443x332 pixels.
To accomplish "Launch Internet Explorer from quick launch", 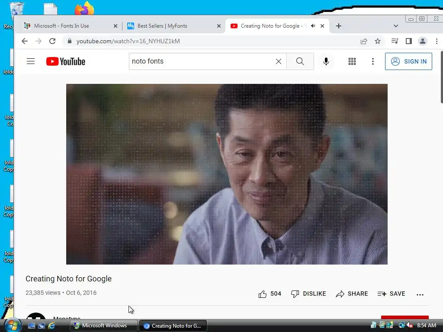I will [51, 326].
